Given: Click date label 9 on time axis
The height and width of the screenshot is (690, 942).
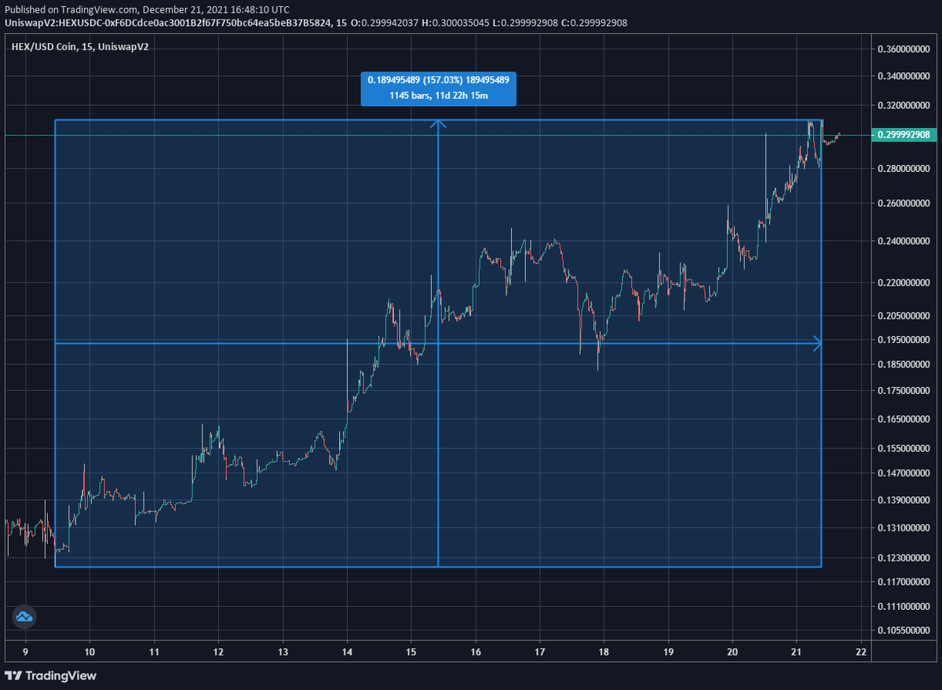Looking at the screenshot, I should (25, 652).
